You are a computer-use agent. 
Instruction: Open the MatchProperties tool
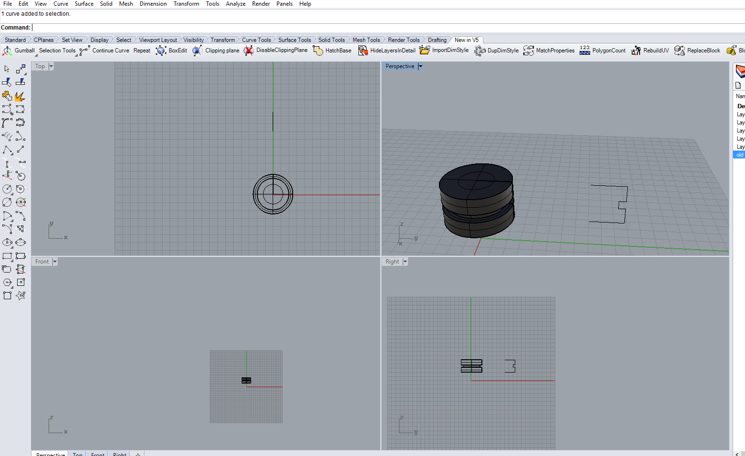pyautogui.click(x=549, y=51)
